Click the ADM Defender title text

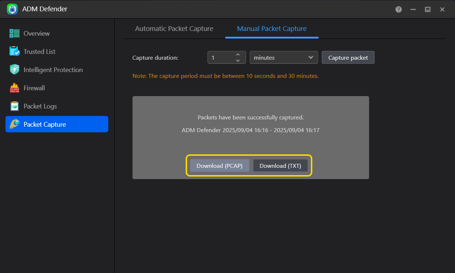pyautogui.click(x=45, y=9)
